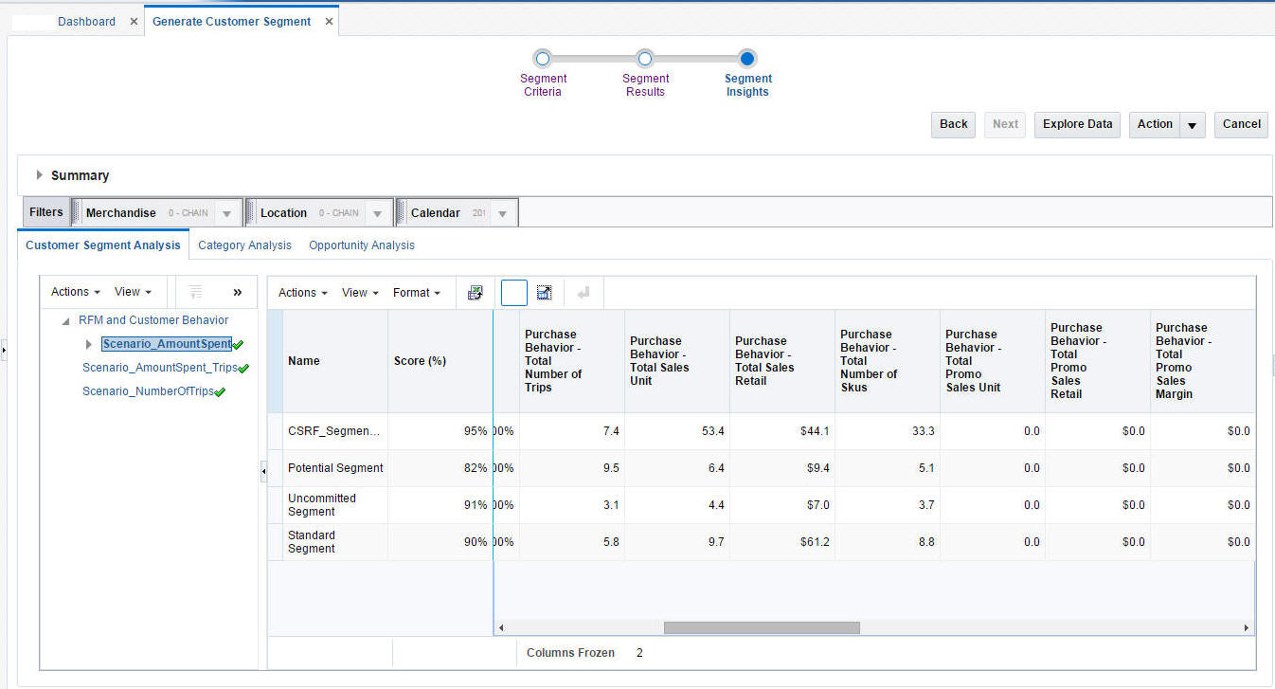Viewport: 1275px width, 689px height.
Task: Switch to Category Analysis tab
Action: (x=244, y=245)
